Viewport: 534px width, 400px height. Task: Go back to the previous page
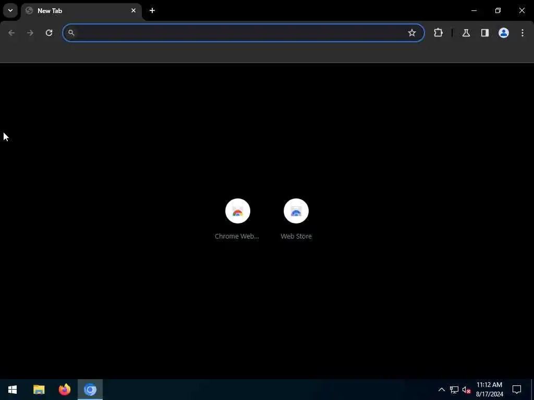11,33
